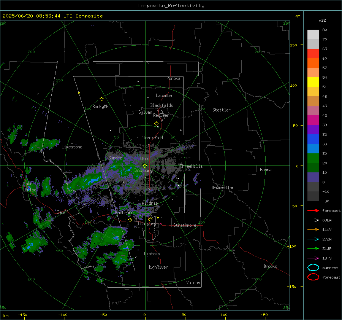Viewport: 342px width, 320px height.
Task: Click the 20 dBZ green color swatch
Action: click(313, 158)
